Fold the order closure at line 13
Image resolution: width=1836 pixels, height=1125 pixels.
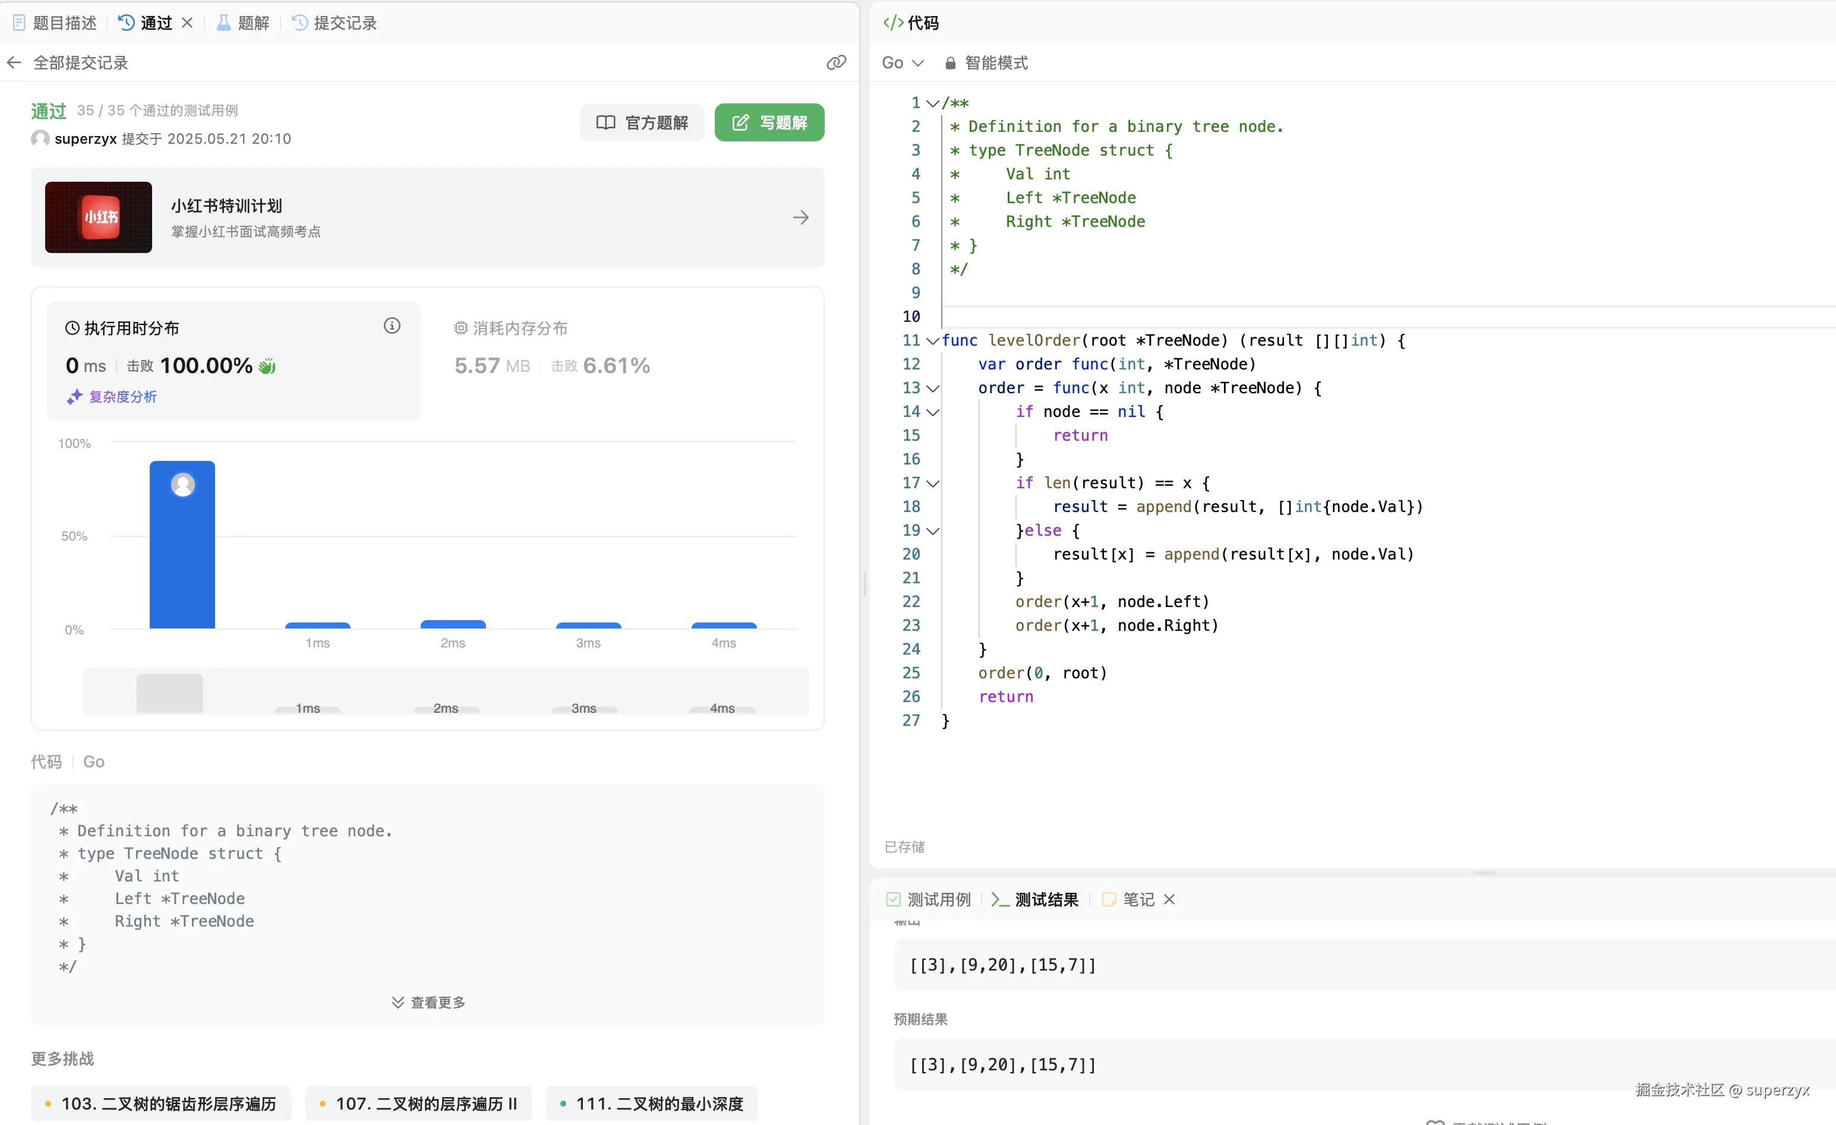(x=933, y=389)
